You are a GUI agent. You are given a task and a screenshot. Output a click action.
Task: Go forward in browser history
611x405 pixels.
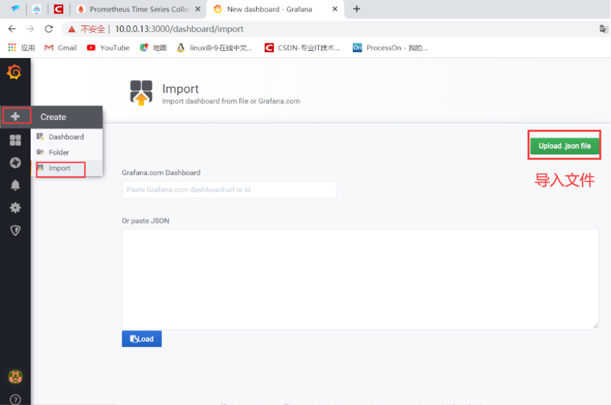(30, 29)
